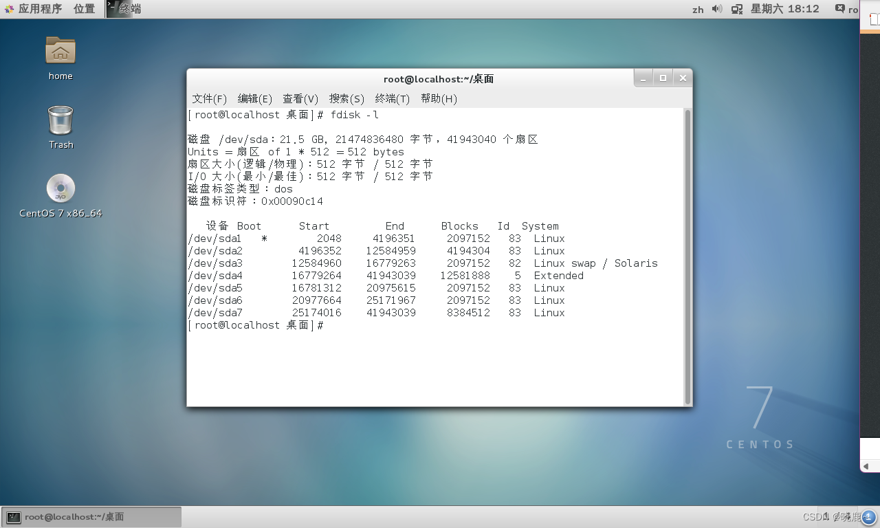Open the 编辑(E) menu in the terminal
The height and width of the screenshot is (528, 880).
[x=254, y=98]
